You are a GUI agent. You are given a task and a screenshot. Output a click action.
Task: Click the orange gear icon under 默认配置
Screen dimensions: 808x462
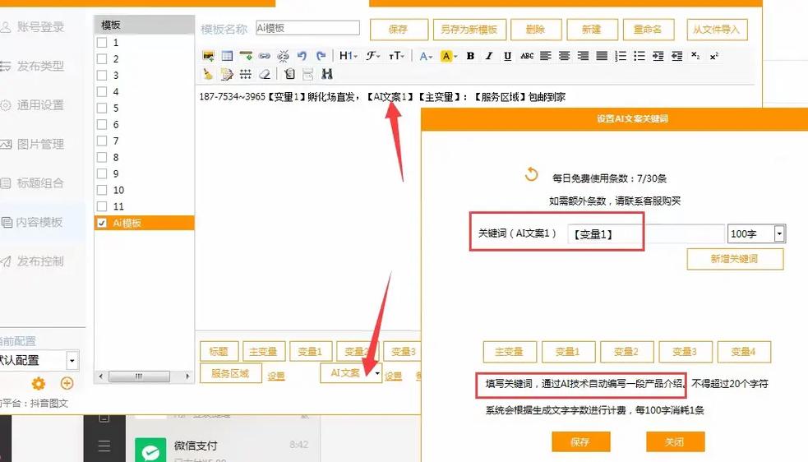[38, 384]
